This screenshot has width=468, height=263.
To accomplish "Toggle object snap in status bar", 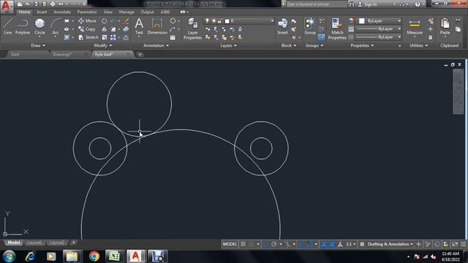I will pyautogui.click(x=309, y=244).
